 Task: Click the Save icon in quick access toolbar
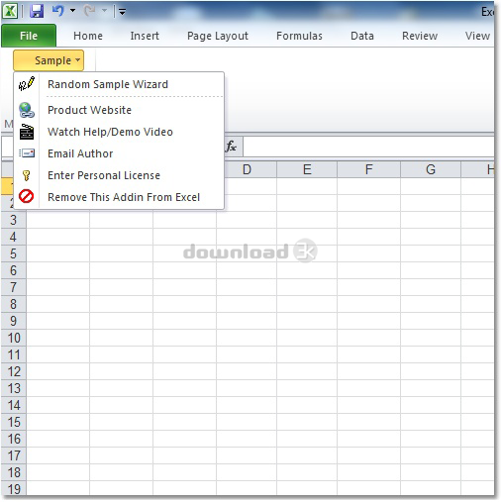point(37,11)
